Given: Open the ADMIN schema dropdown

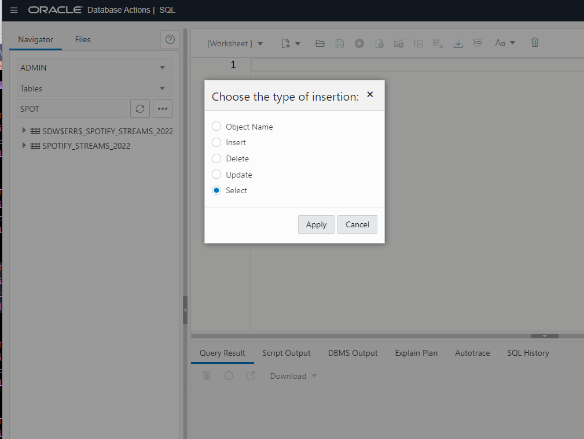Looking at the screenshot, I should click(x=94, y=68).
